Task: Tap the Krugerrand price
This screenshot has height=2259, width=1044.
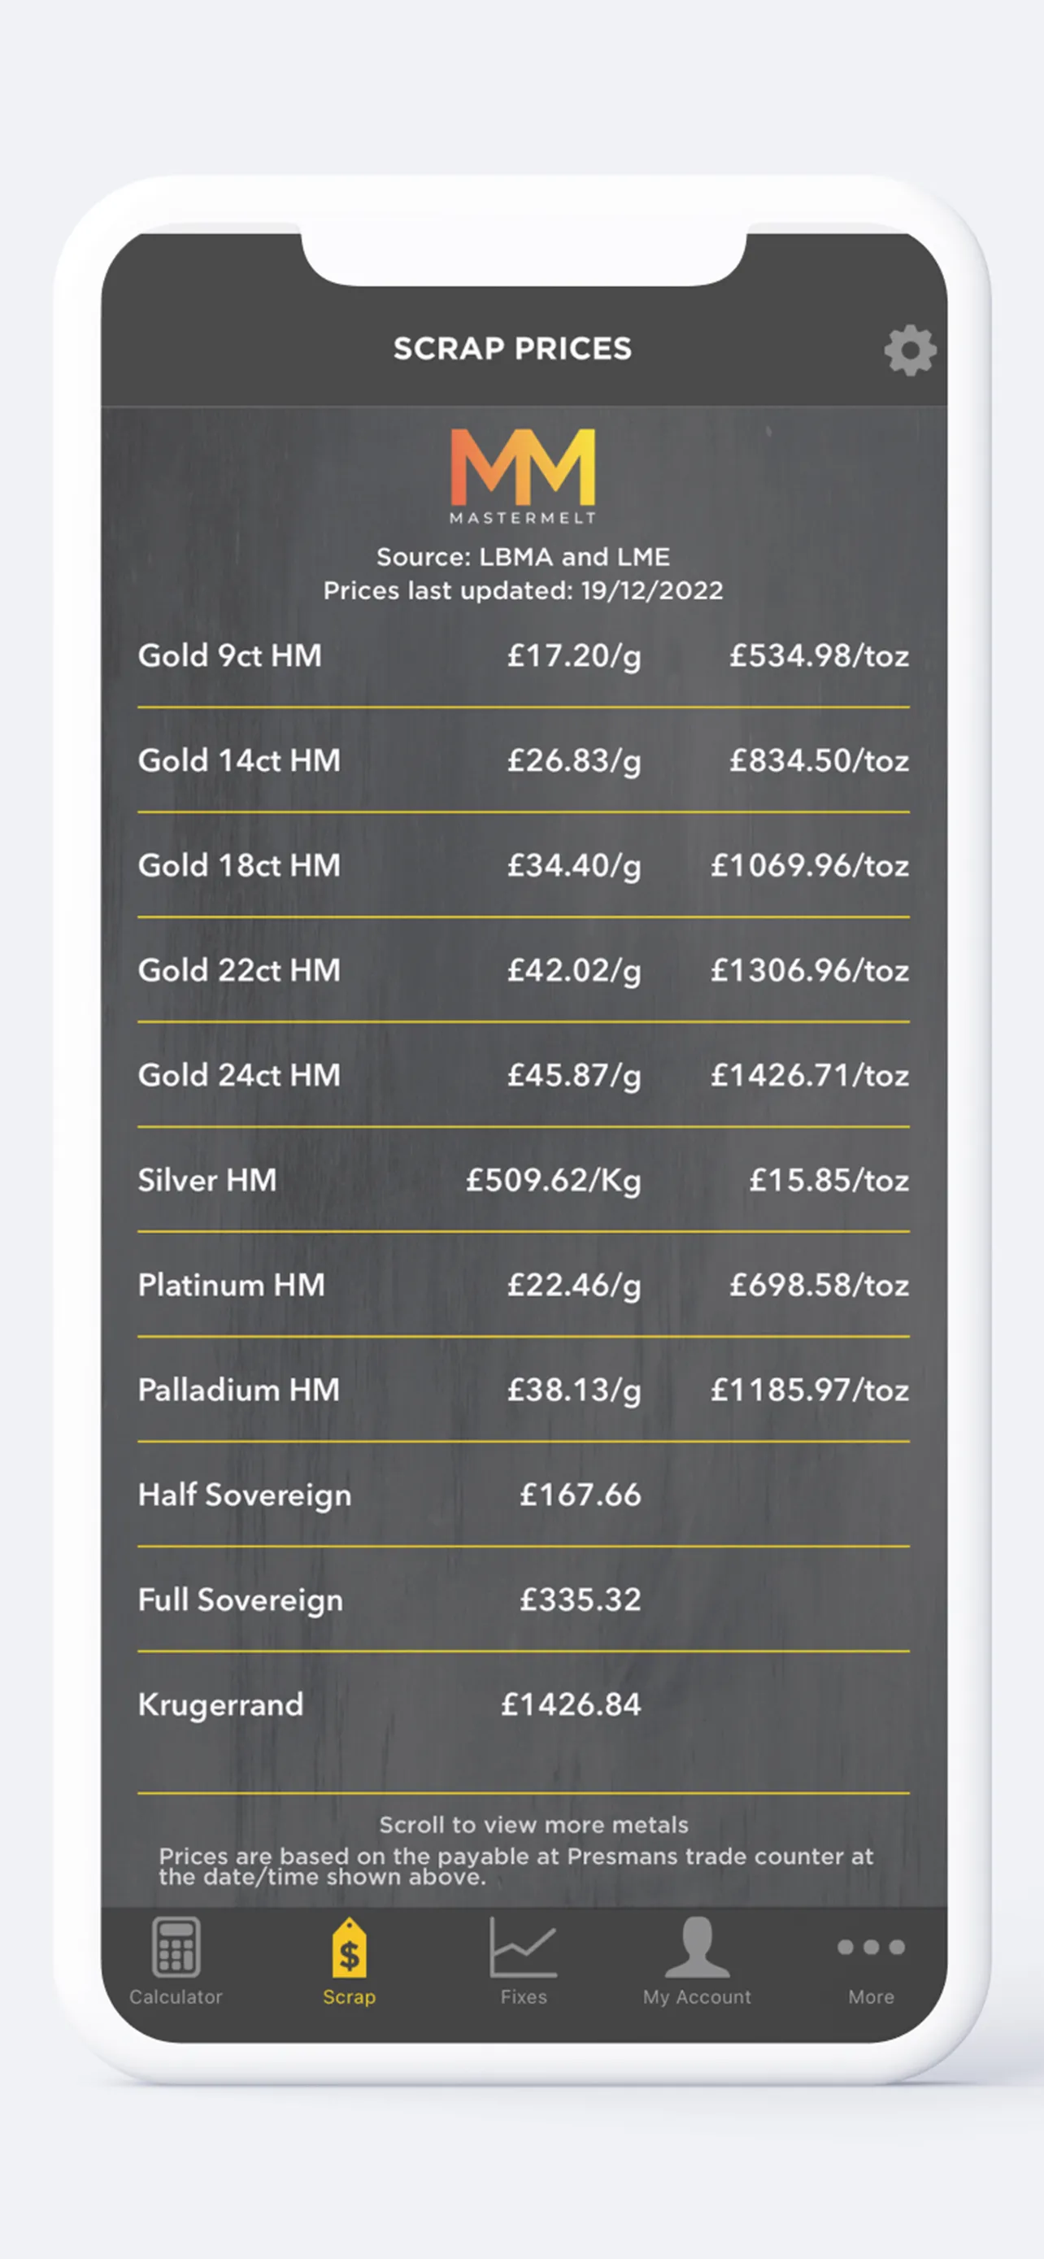Action: 571,1704
